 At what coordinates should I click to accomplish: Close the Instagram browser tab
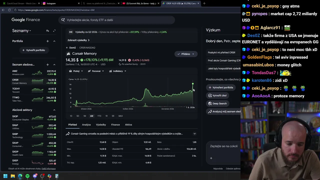tap(79, 3)
